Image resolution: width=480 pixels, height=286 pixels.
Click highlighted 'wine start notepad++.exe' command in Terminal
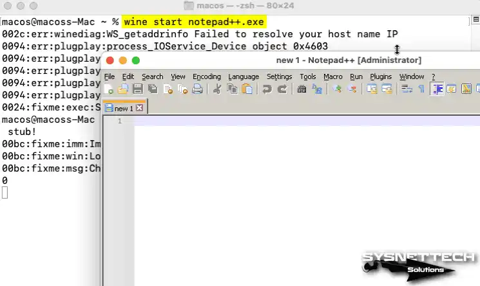[x=194, y=22]
